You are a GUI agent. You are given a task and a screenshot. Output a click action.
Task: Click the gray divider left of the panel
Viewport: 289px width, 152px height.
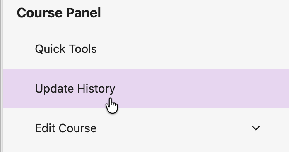[x=2, y=76]
